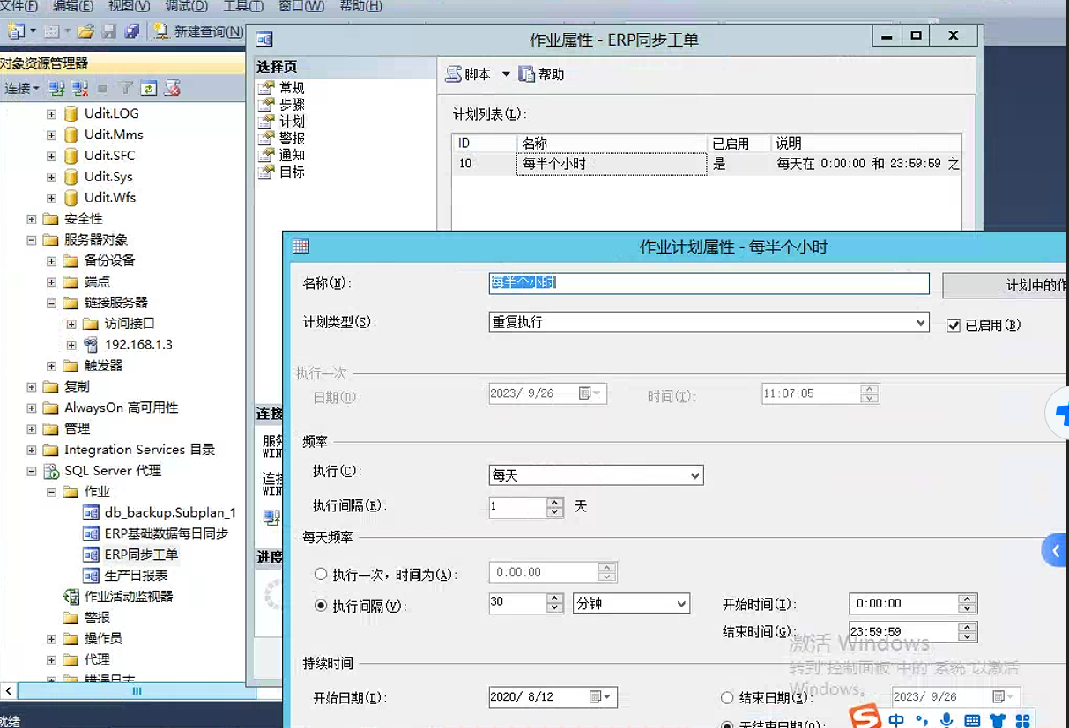Select the 结束日期 end date radio button
1069x728 pixels.
[x=727, y=698]
